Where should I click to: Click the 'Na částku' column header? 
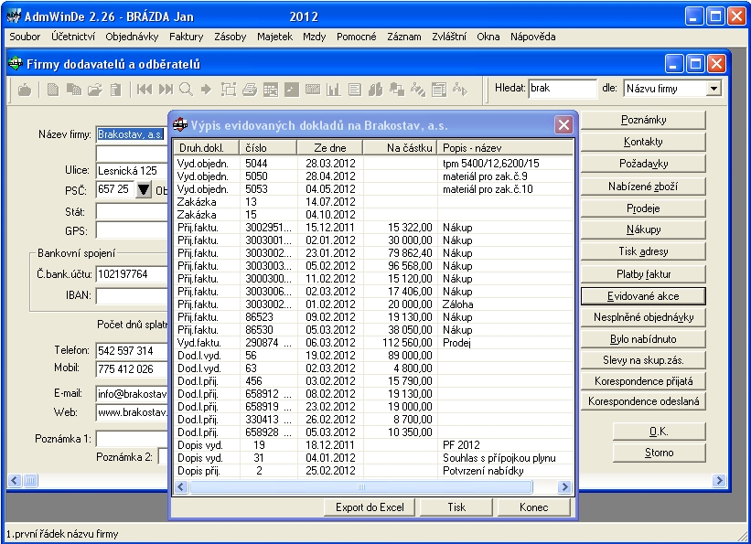400,148
